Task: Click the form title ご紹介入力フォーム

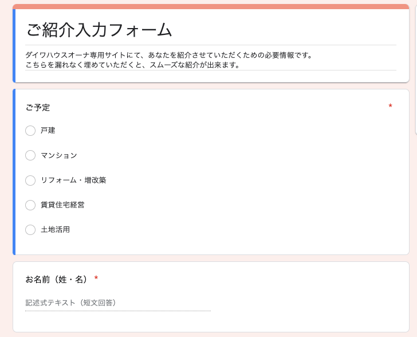Action: (99, 30)
